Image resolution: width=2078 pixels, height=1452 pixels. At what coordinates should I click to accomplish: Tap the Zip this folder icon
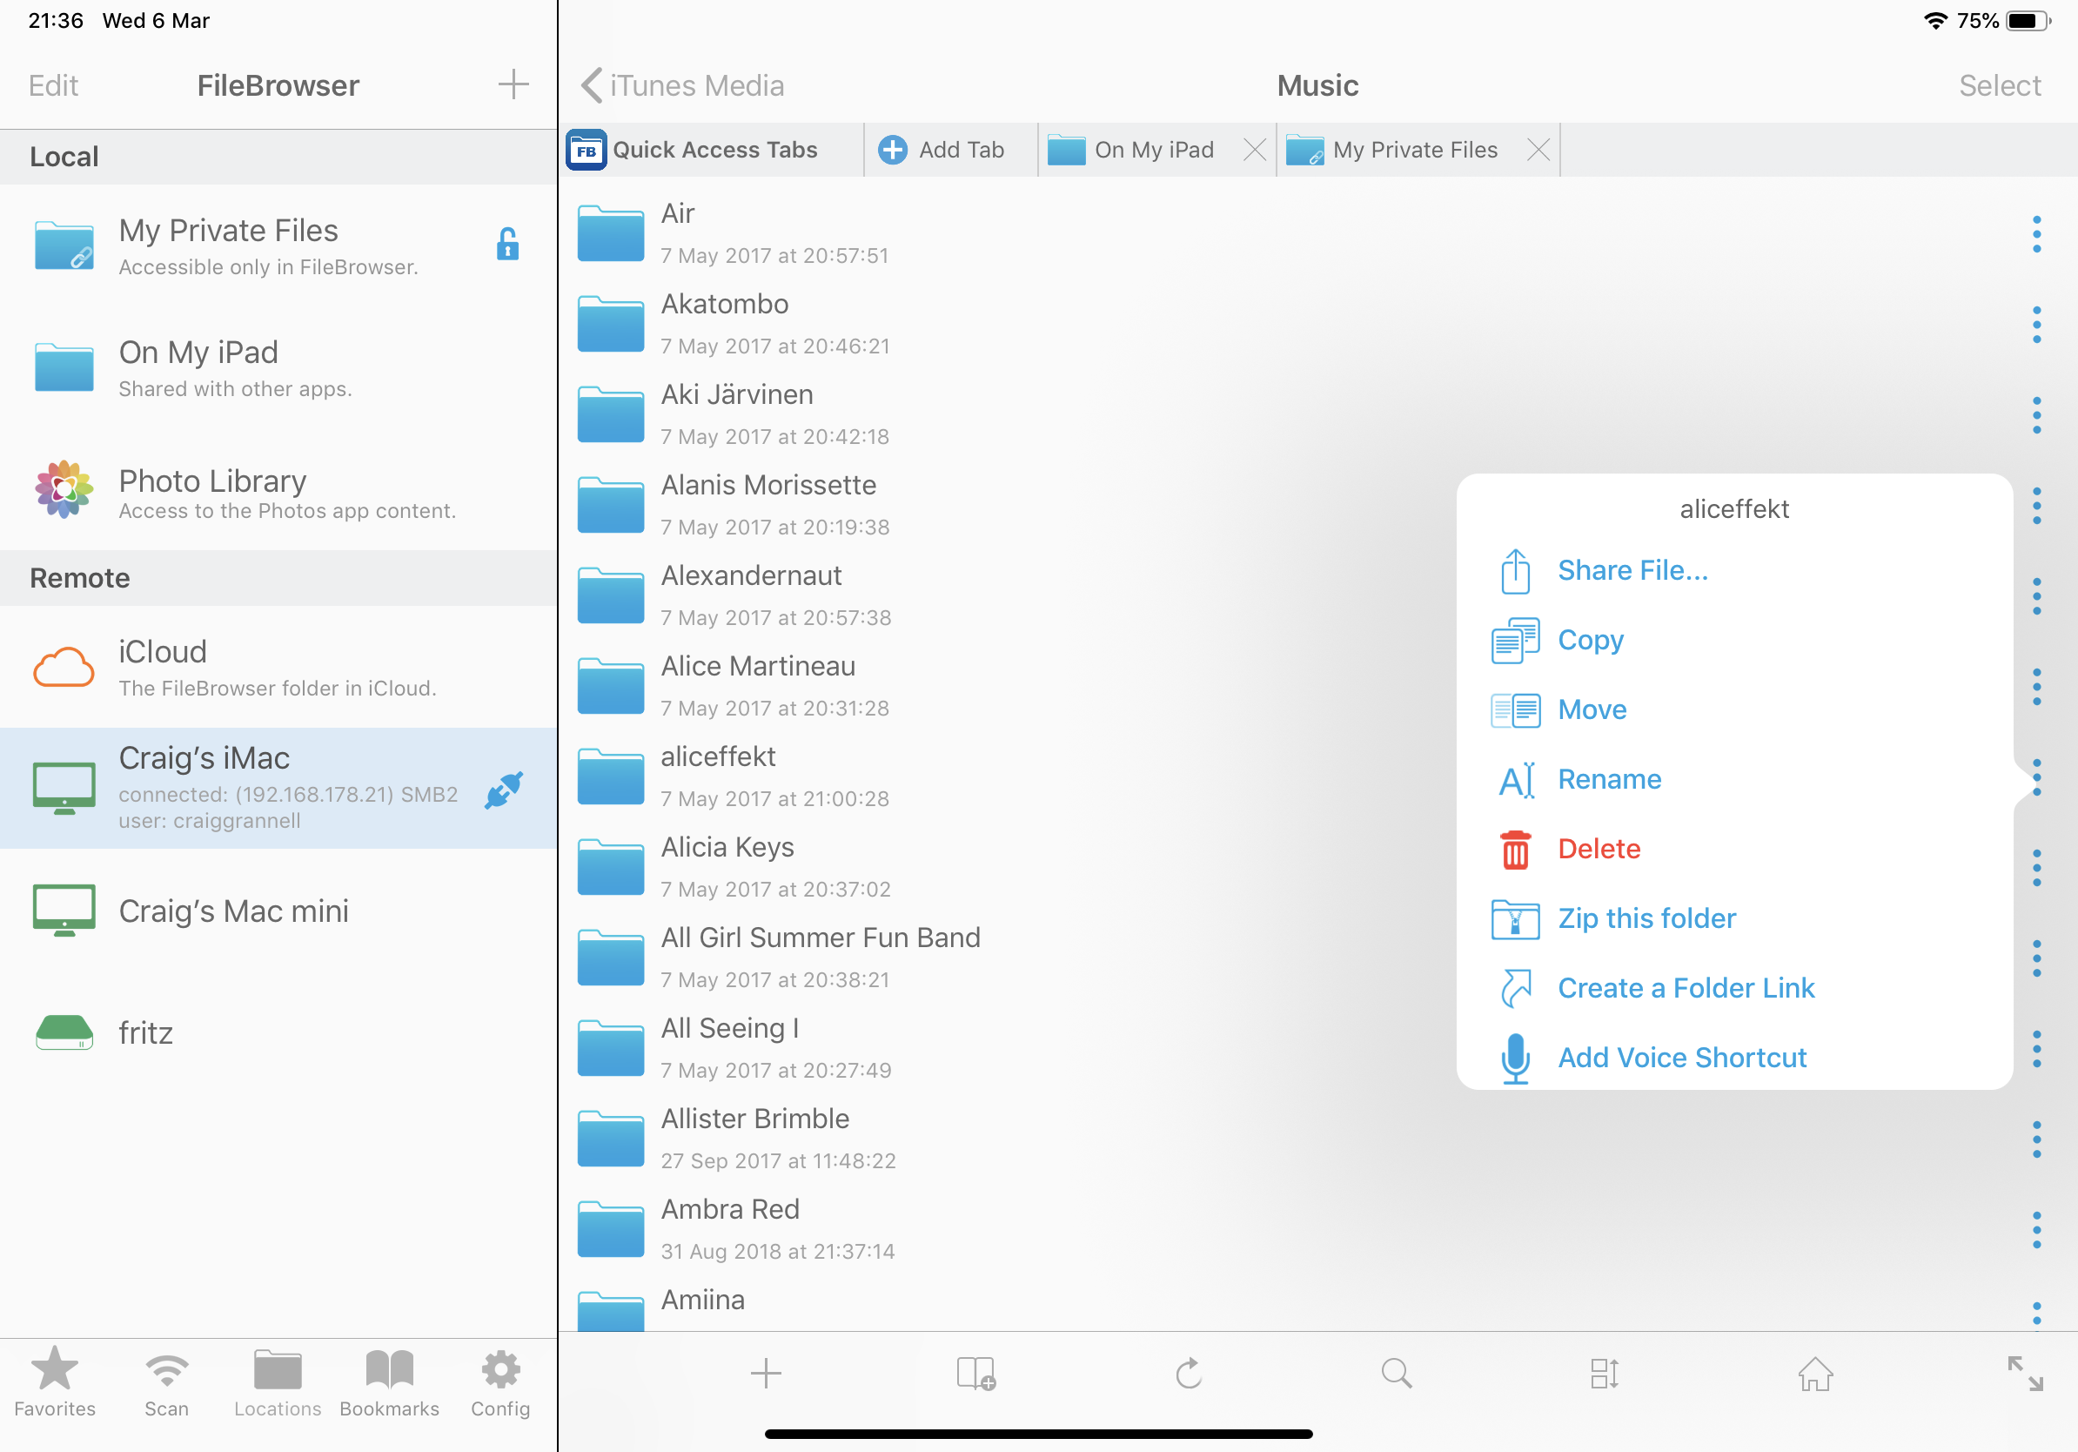click(x=1515, y=918)
